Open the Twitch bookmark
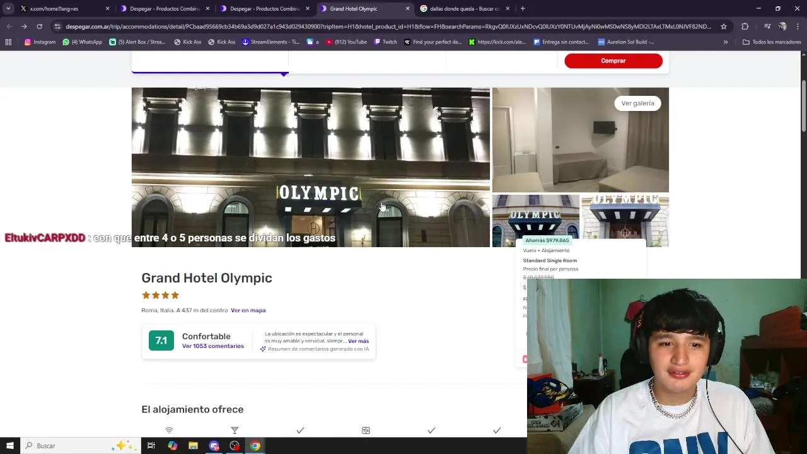The height and width of the screenshot is (454, 807). pos(386,42)
